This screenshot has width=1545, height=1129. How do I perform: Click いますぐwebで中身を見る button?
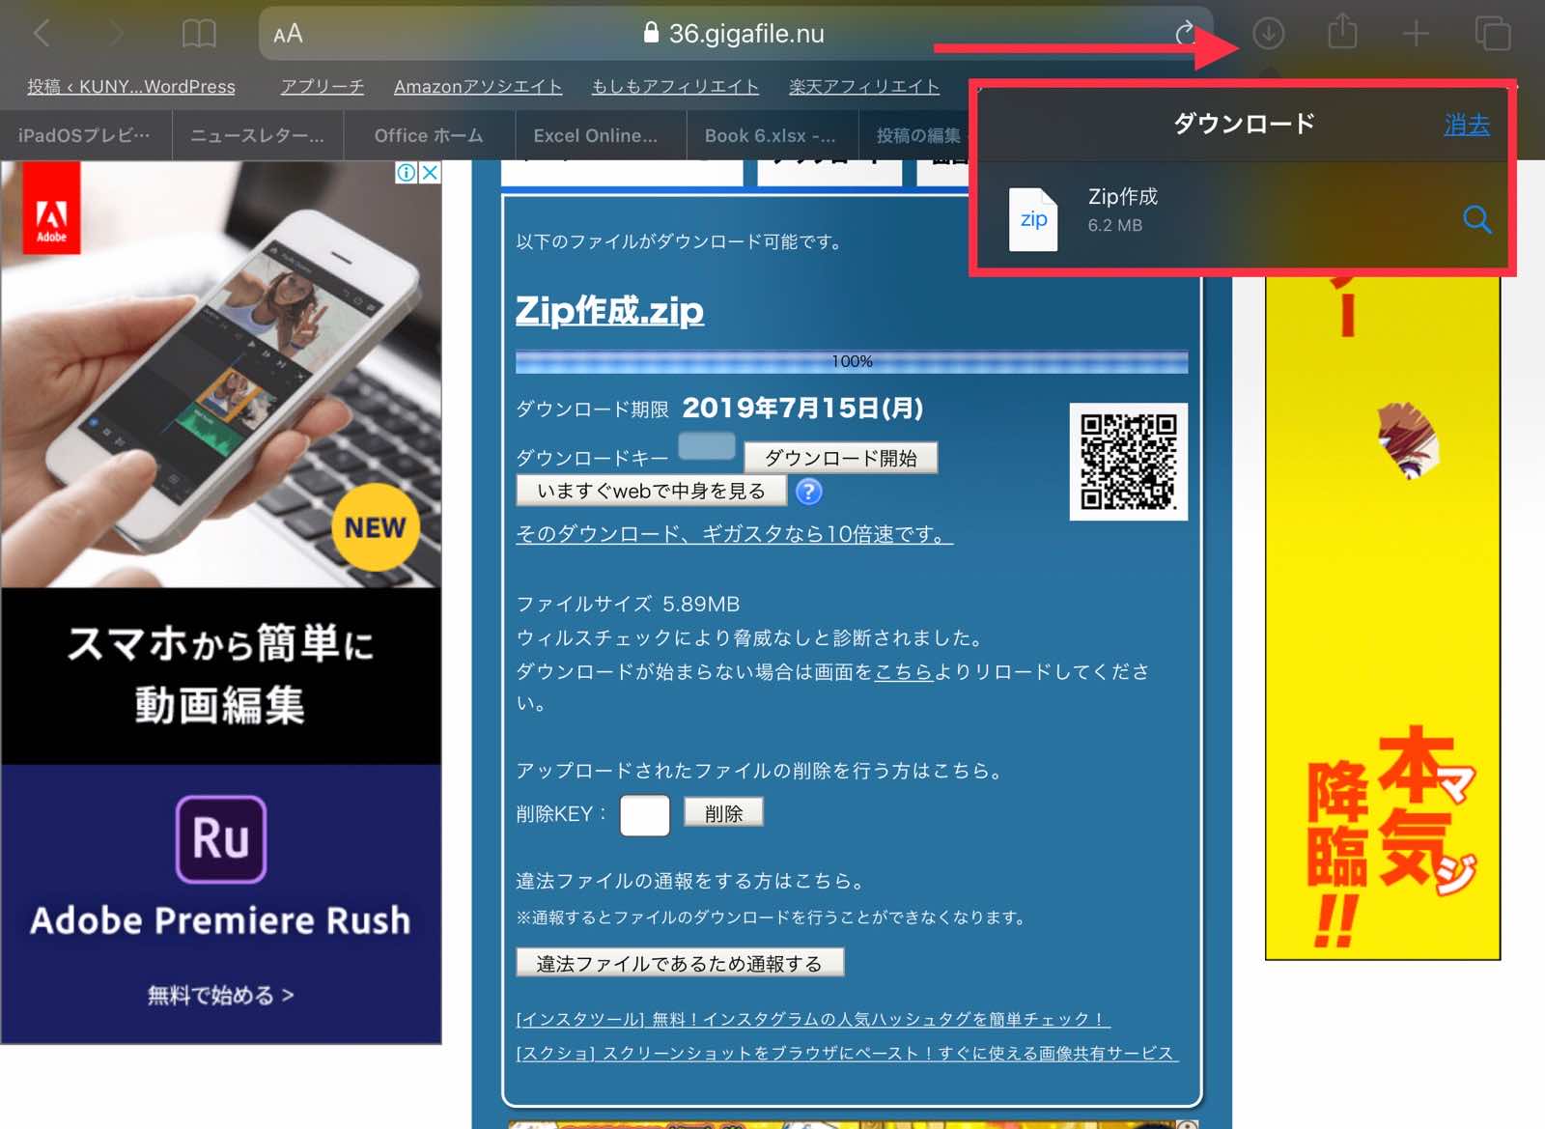click(x=651, y=491)
